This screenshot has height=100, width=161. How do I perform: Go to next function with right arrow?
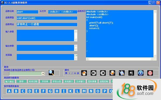pos(103,73)
